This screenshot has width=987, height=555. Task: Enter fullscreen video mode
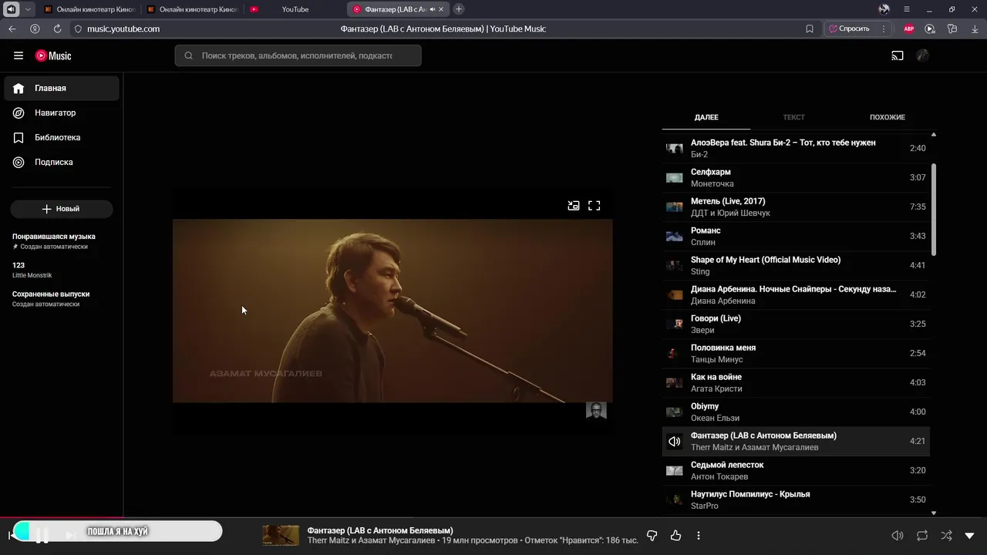pyautogui.click(x=595, y=206)
